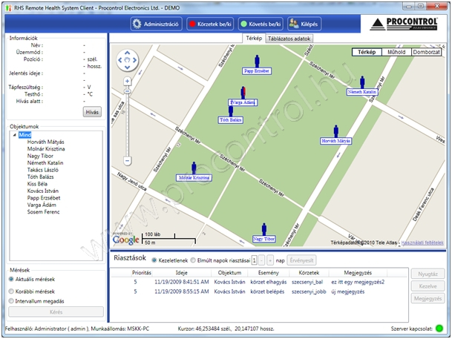452x339 pixels.
Task: Pan the map left arrow
Action: (x=120, y=60)
